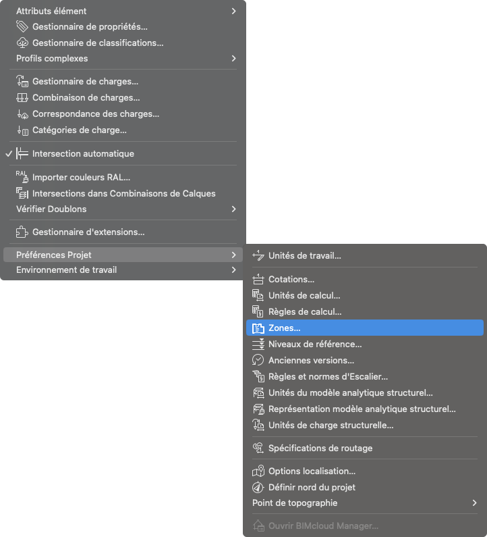487x537 pixels.
Task: Click the Cotations dimension icon
Action: (258, 279)
